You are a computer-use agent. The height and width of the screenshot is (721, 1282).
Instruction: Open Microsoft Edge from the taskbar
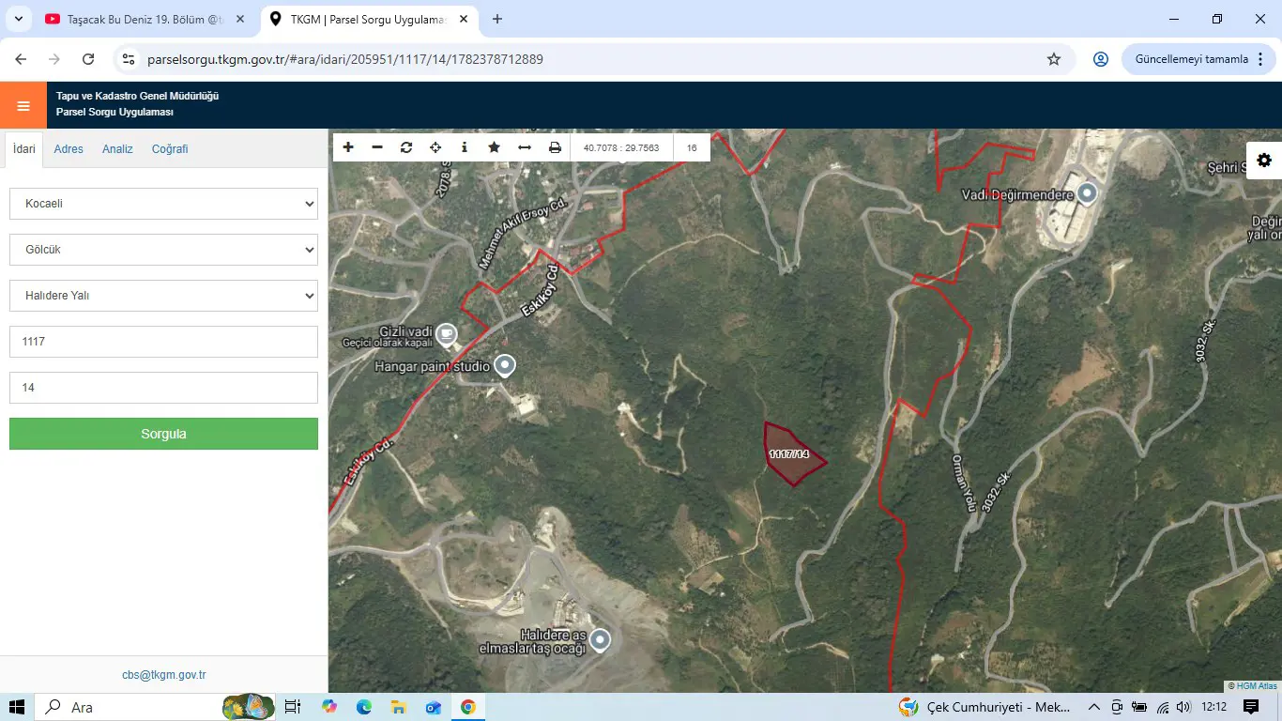[x=363, y=707]
